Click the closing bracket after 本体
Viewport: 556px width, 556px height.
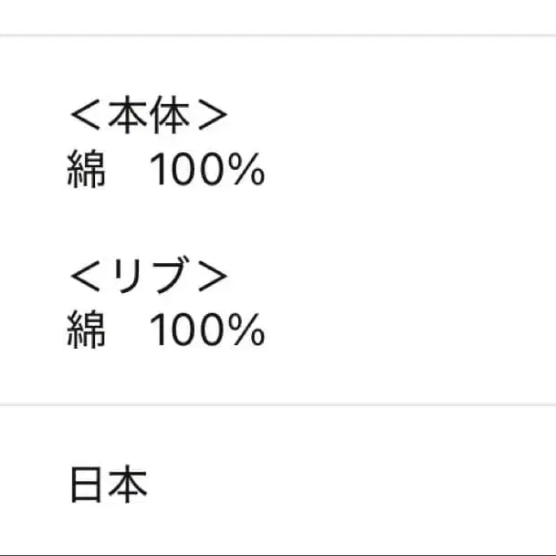211,117
